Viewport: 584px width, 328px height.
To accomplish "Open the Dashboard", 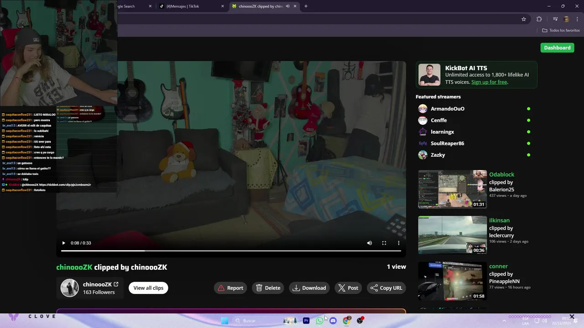I will click(x=557, y=47).
